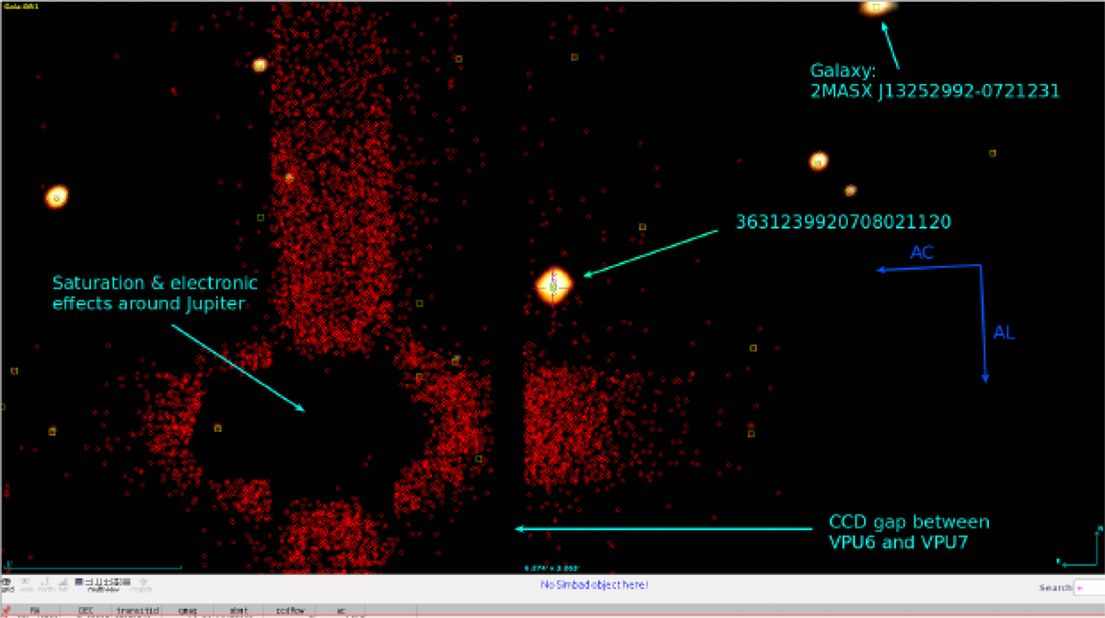Toggle the grid icon in the bottom toolbar
This screenshot has width=1105, height=618.
coord(7,584)
